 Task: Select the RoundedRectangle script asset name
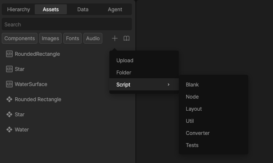coord(37,54)
